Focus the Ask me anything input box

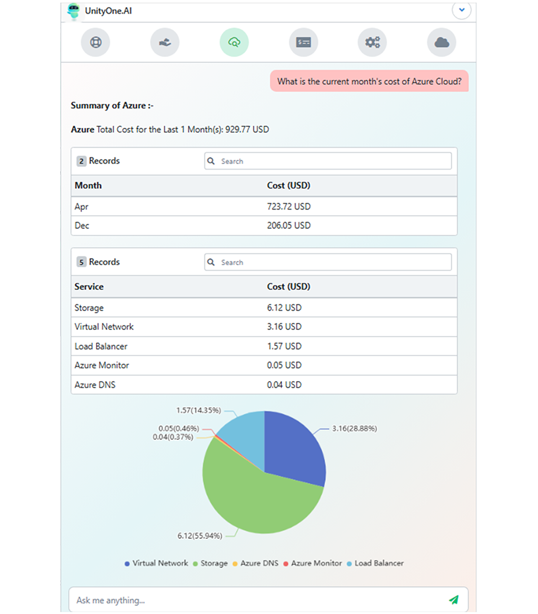pyautogui.click(x=268, y=600)
